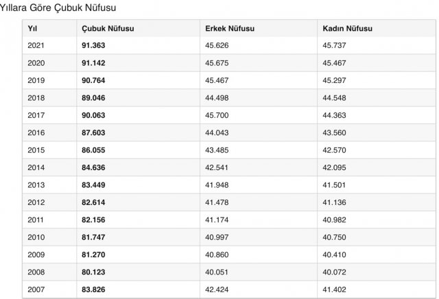Click the 2010 year cell
Screen dimensions: 439x299
click(x=36, y=237)
